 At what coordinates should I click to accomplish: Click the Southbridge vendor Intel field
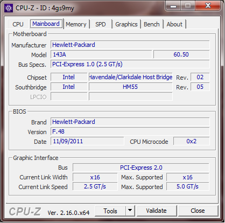tap(69, 87)
